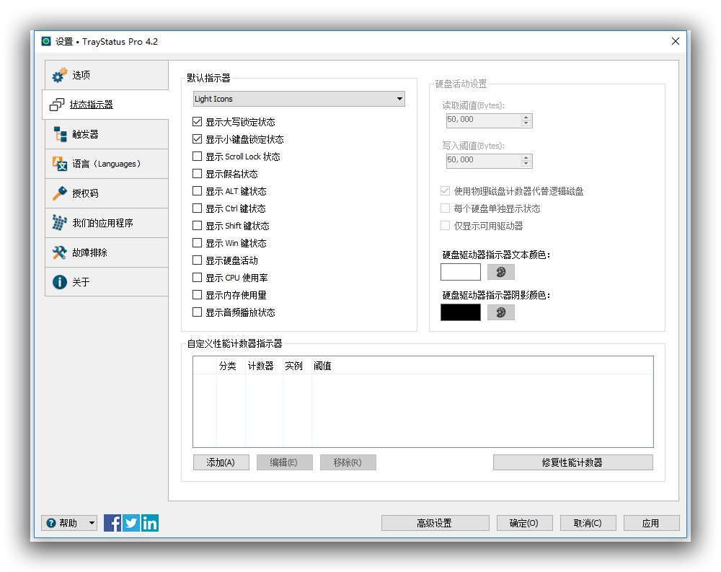
Task: Enable 显示音频播放状态 checkbox
Action: 198,312
